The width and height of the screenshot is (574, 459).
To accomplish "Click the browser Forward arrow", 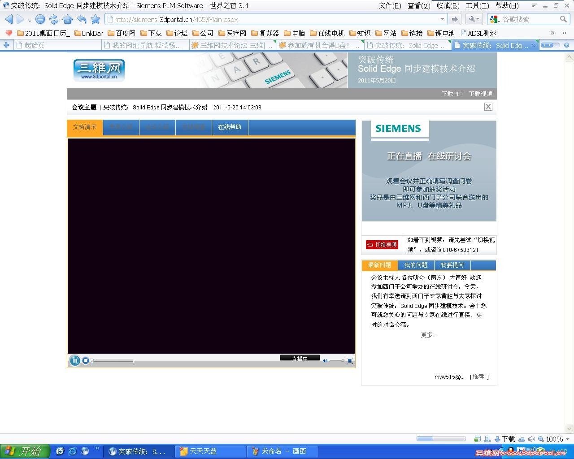I will pyautogui.click(x=20, y=19).
